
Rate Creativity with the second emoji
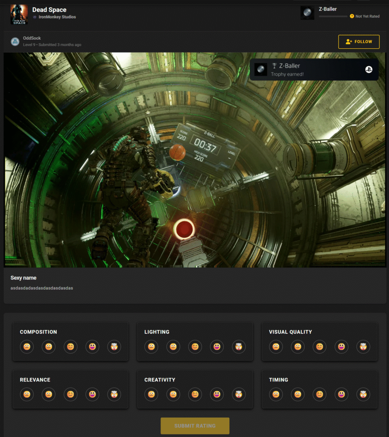pyautogui.click(x=173, y=394)
